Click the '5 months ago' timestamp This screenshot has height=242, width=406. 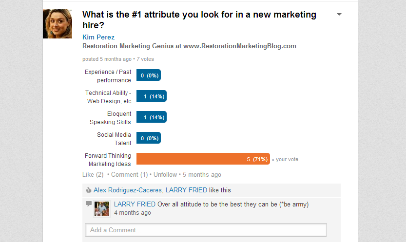click(x=202, y=175)
